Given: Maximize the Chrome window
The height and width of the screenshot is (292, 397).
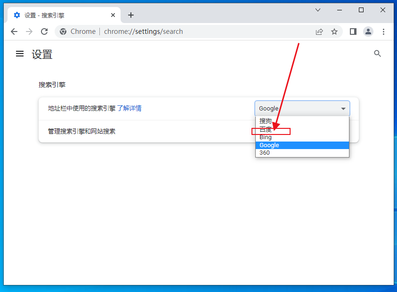Looking at the screenshot, I should (x=361, y=10).
